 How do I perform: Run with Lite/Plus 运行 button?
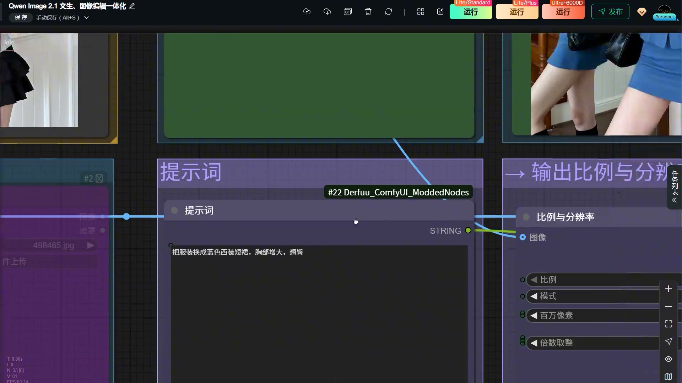(517, 12)
